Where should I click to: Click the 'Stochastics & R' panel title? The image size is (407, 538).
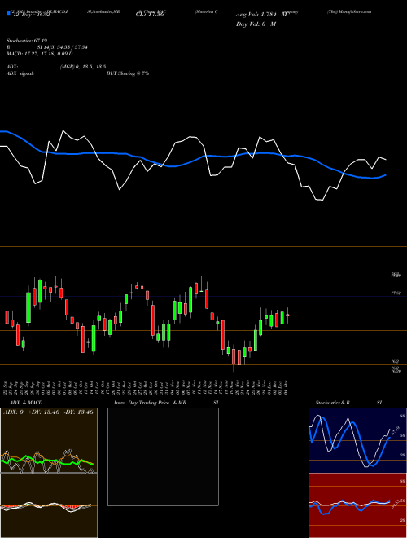(x=332, y=403)
